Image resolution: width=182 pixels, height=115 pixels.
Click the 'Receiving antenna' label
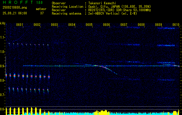pyautogui.click(x=67, y=14)
